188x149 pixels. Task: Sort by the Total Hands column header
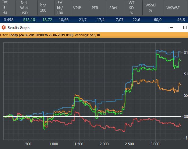pyautogui.click(x=8, y=8)
